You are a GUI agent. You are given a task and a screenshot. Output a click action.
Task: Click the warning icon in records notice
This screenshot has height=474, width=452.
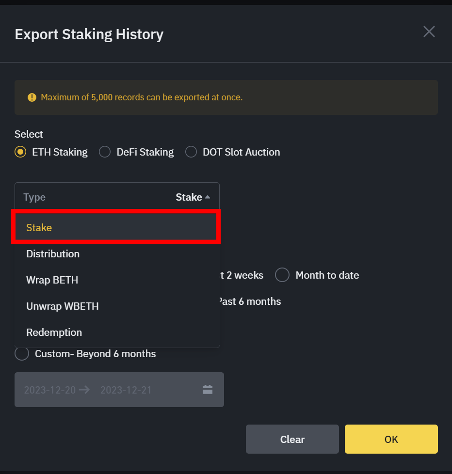tap(32, 97)
